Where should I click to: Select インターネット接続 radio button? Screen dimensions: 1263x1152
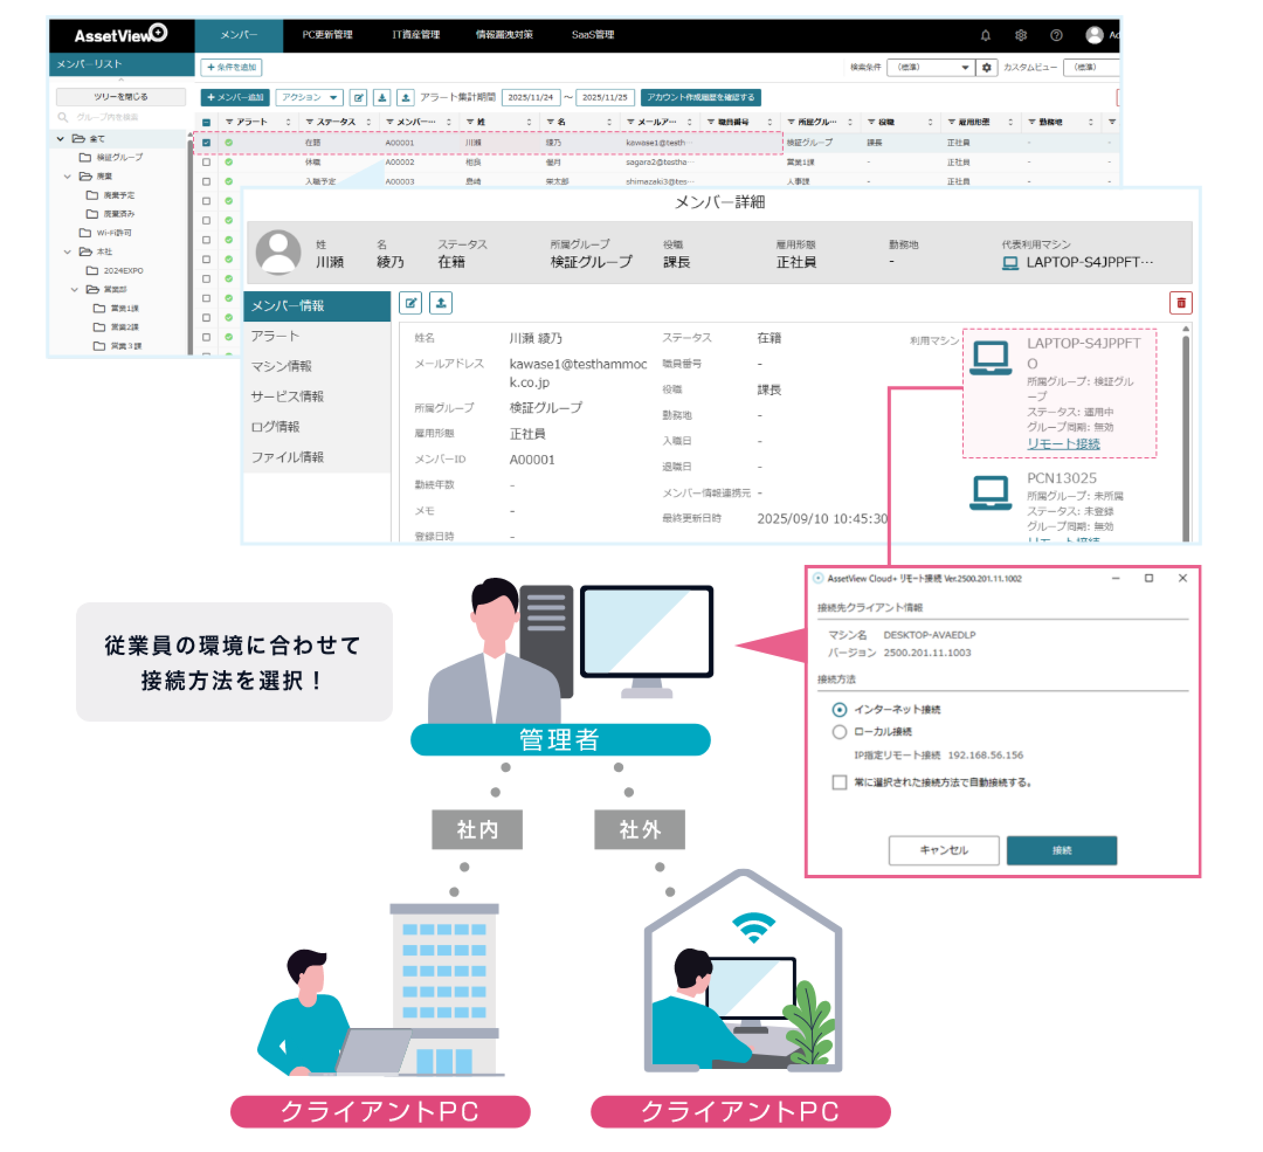pos(840,710)
